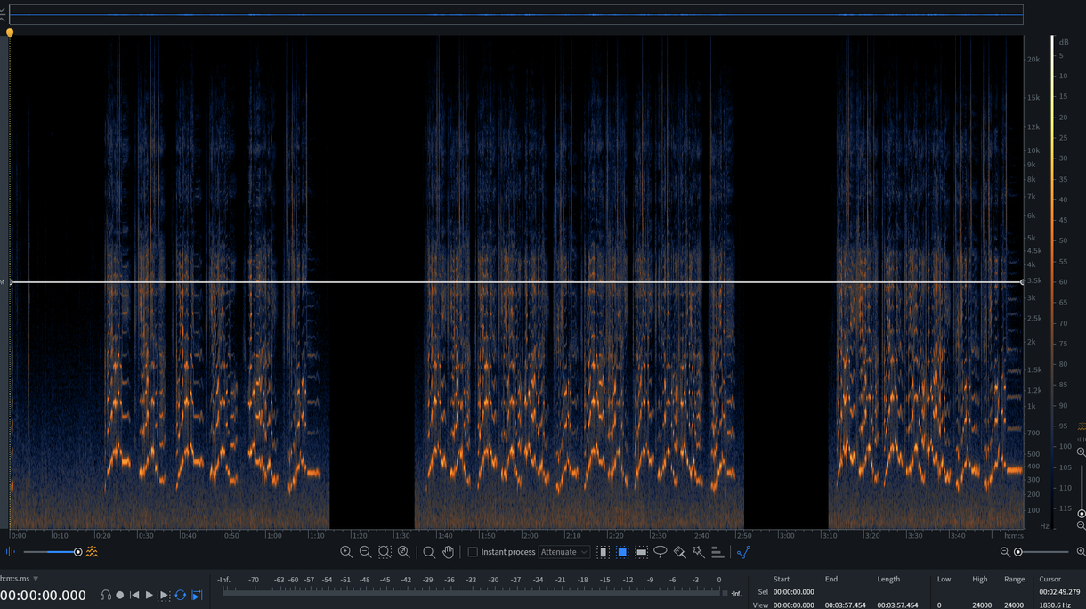This screenshot has height=609, width=1086.
Task: Collapse the overview with top-left chevron
Action: (3, 15)
